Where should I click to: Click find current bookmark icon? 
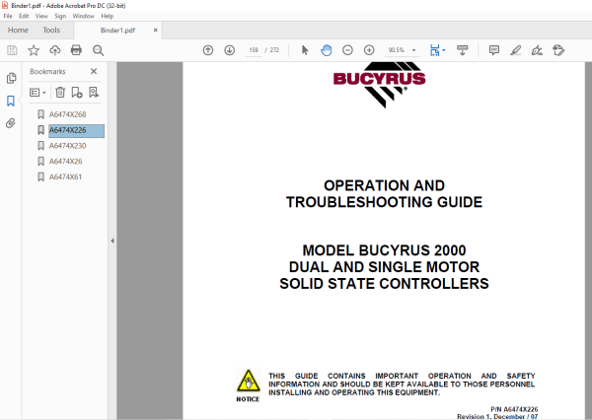[94, 92]
